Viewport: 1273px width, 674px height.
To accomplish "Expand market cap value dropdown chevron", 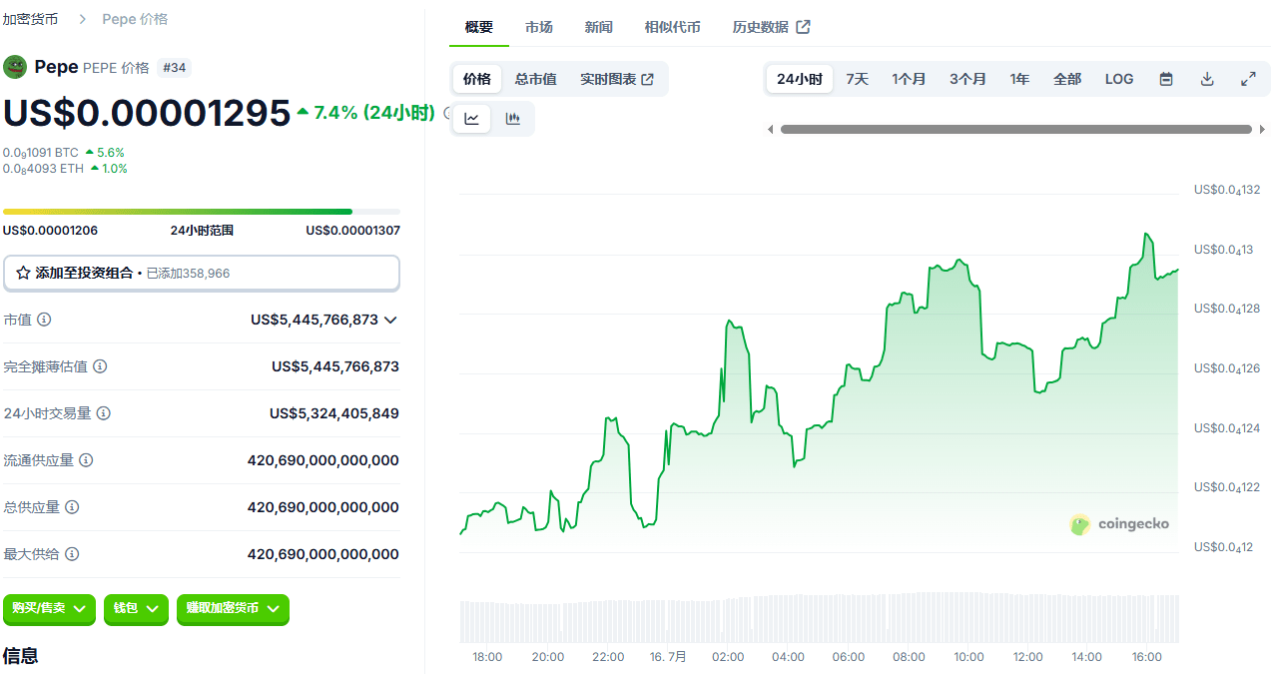I will [390, 320].
